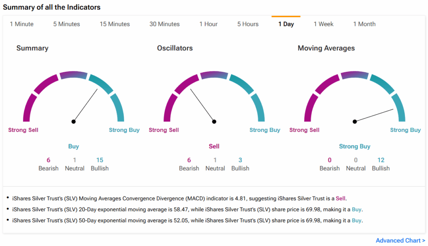The image size is (428, 246).
Task: Click the Summary Bullish count 15
Action: (99, 160)
